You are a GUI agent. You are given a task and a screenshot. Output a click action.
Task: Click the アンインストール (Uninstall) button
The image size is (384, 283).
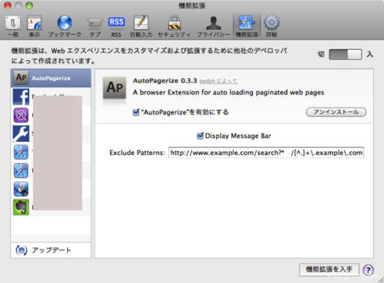[x=336, y=112]
